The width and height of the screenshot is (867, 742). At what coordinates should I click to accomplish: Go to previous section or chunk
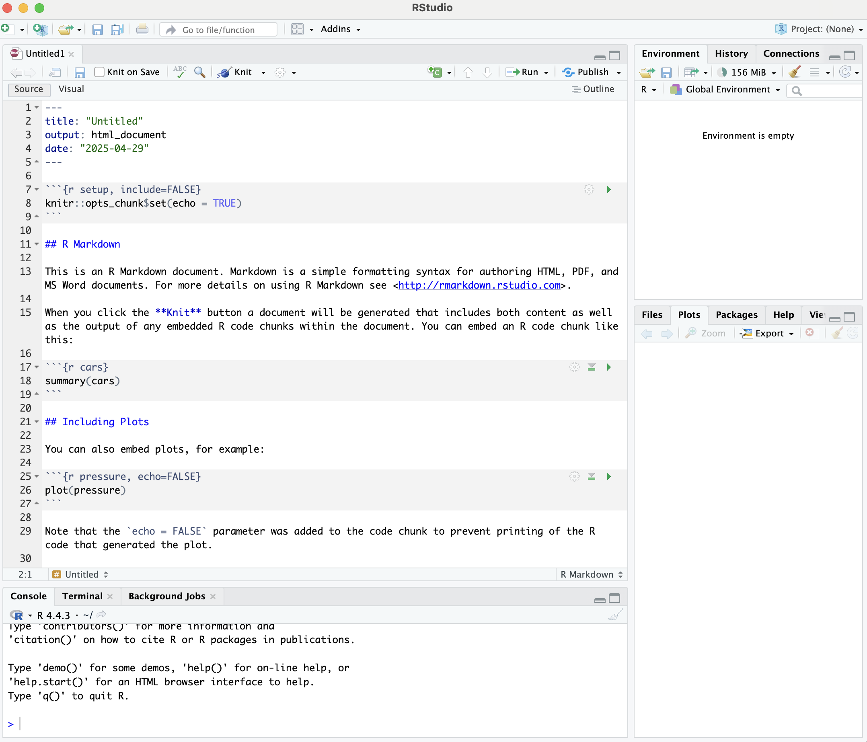tap(468, 72)
